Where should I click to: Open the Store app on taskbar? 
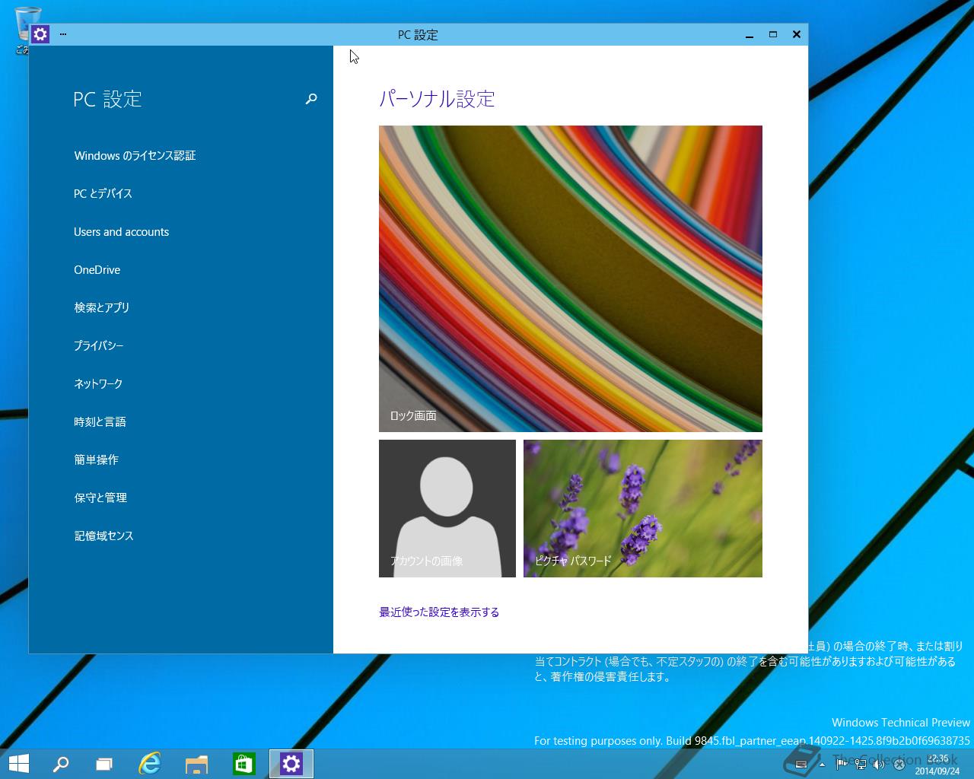click(x=243, y=764)
